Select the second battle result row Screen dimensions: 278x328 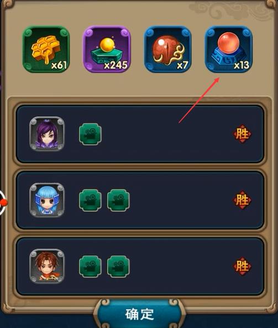click(140, 200)
